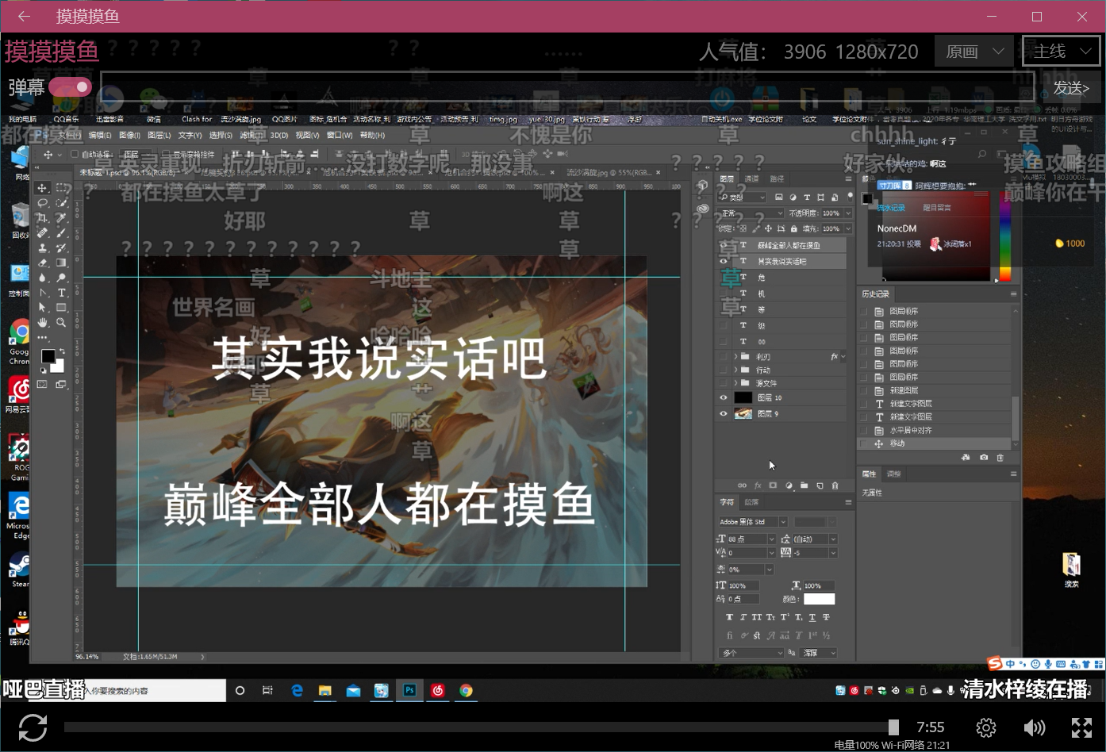Click the character 颜色 white swatch
1106x752 pixels.
819,599
